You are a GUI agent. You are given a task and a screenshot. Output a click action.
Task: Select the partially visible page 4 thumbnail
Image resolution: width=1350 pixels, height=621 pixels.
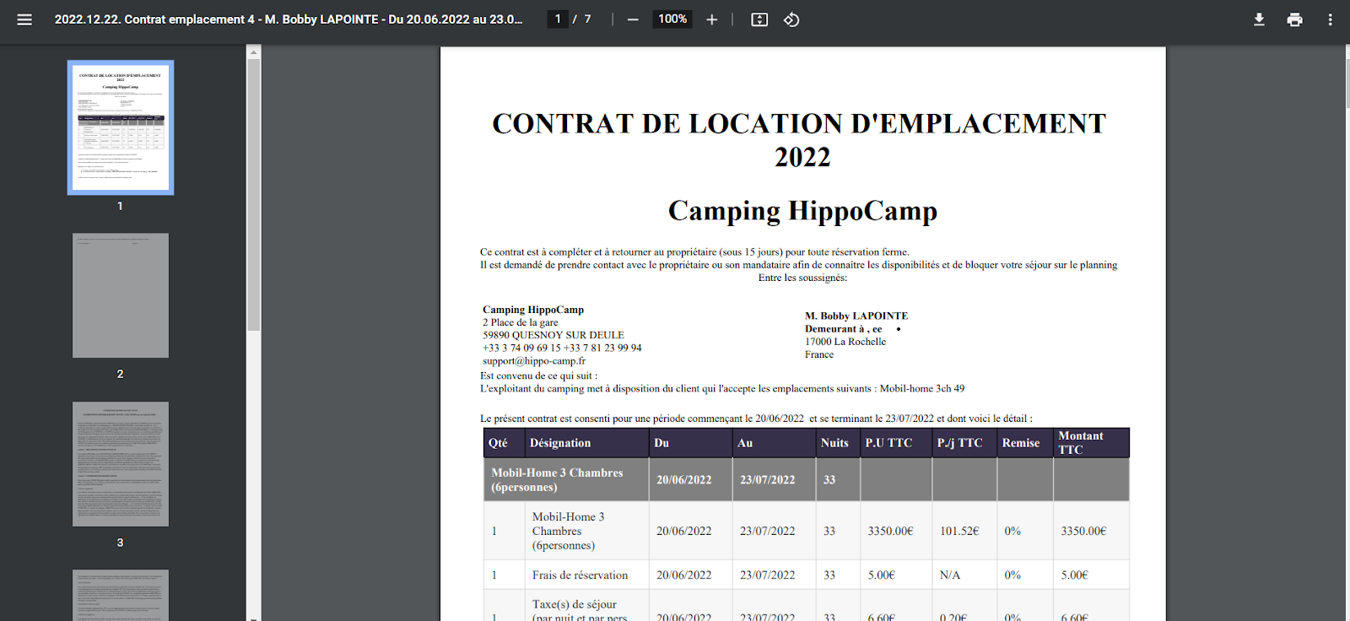pyautogui.click(x=121, y=595)
